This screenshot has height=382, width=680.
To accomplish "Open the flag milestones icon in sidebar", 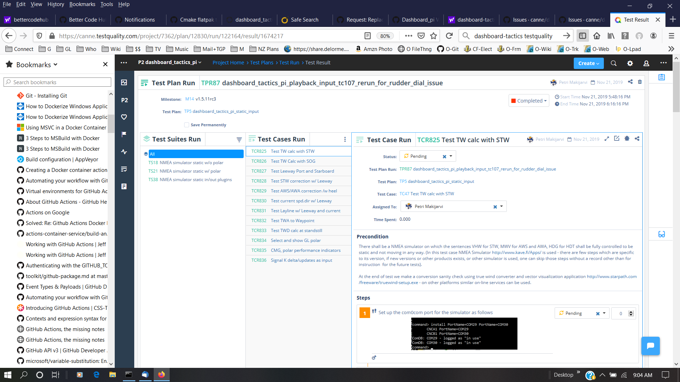I will coord(124,134).
